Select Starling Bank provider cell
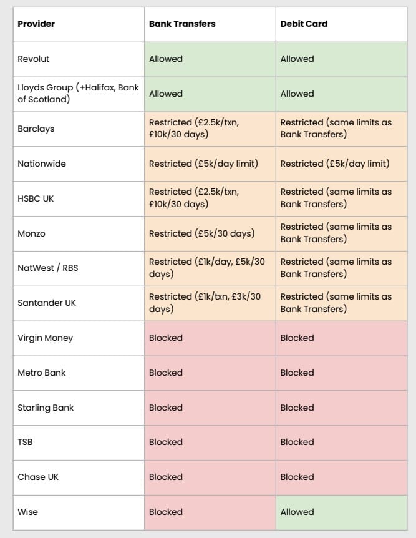This screenshot has width=416, height=538. (x=46, y=408)
